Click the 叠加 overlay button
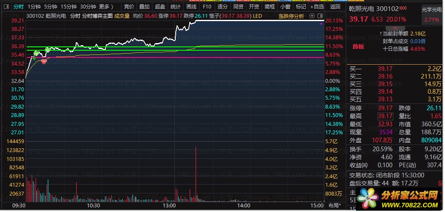This screenshot has height=212, width=445. point(144,6)
